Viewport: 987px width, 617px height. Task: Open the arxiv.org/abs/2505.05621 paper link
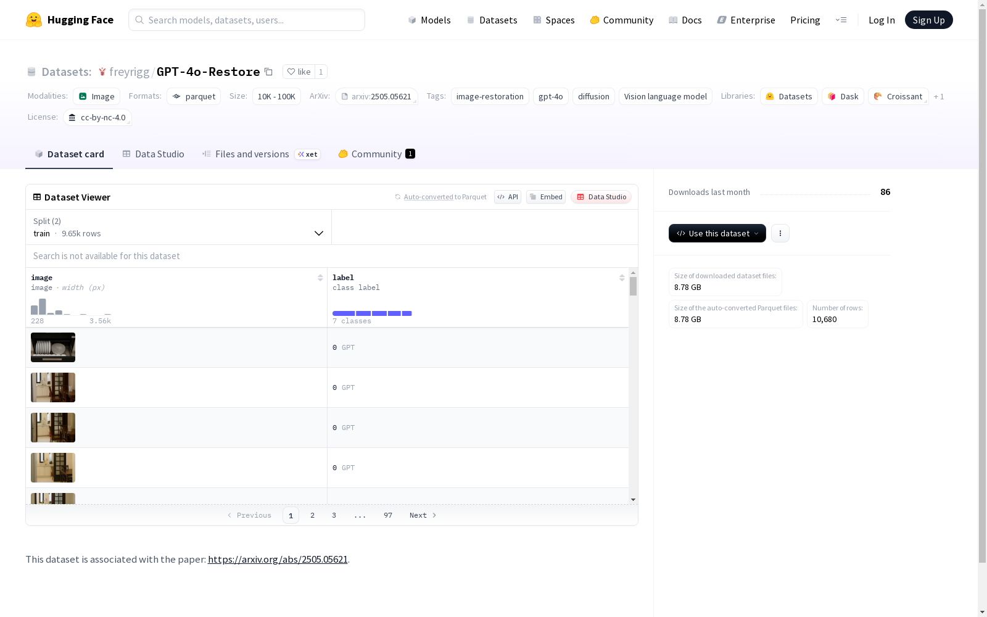pos(278,559)
